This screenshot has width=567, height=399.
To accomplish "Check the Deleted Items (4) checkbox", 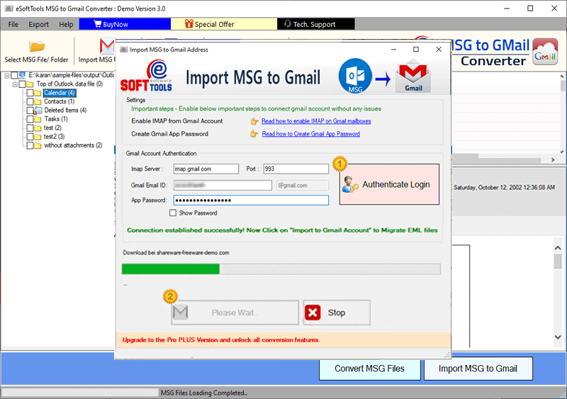I will coord(30,111).
